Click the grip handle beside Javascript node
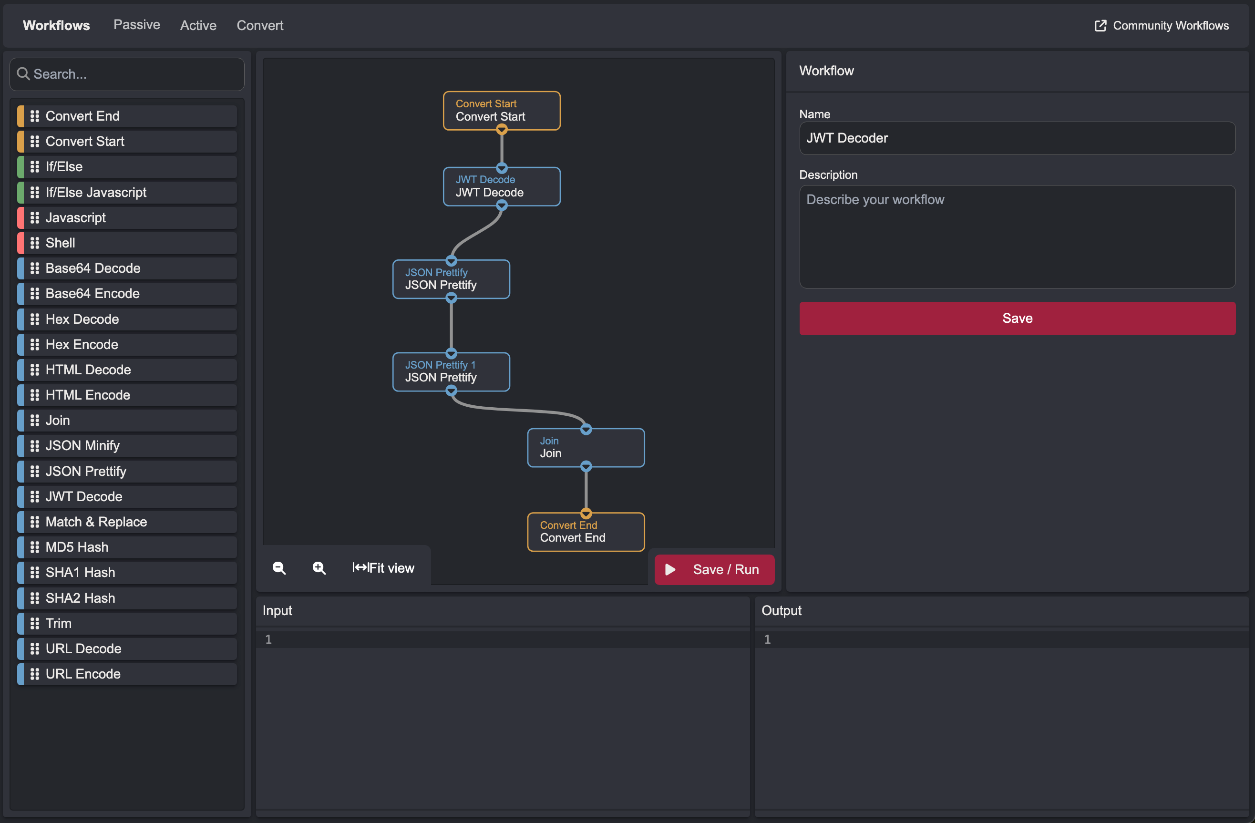 click(x=34, y=217)
